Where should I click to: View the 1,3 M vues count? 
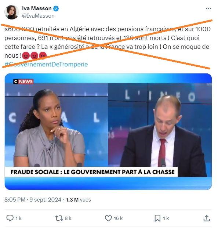78,200
